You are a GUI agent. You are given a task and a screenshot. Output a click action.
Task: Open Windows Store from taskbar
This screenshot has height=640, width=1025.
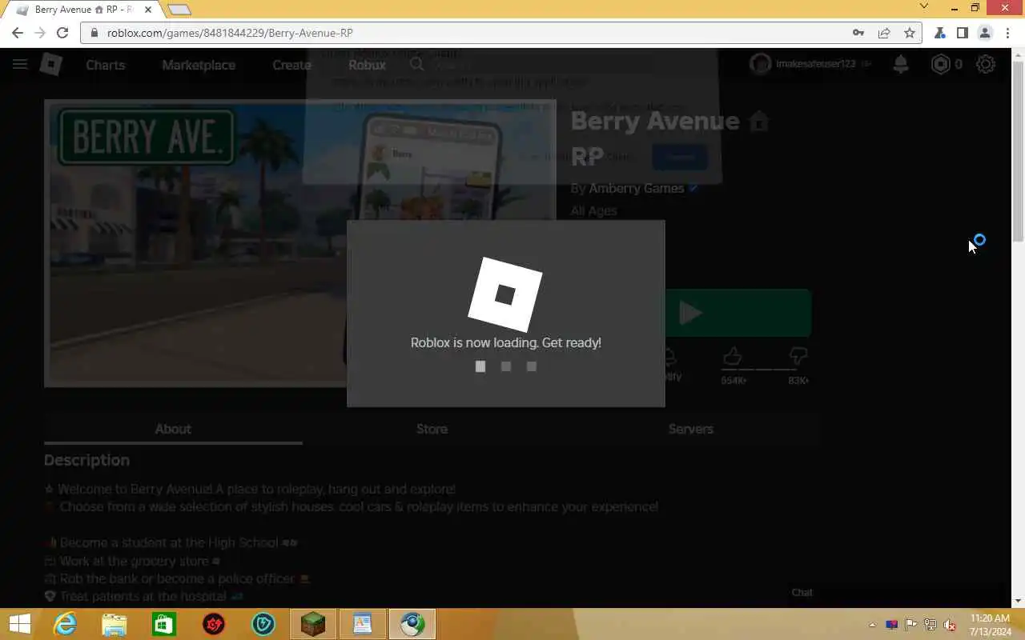click(164, 624)
